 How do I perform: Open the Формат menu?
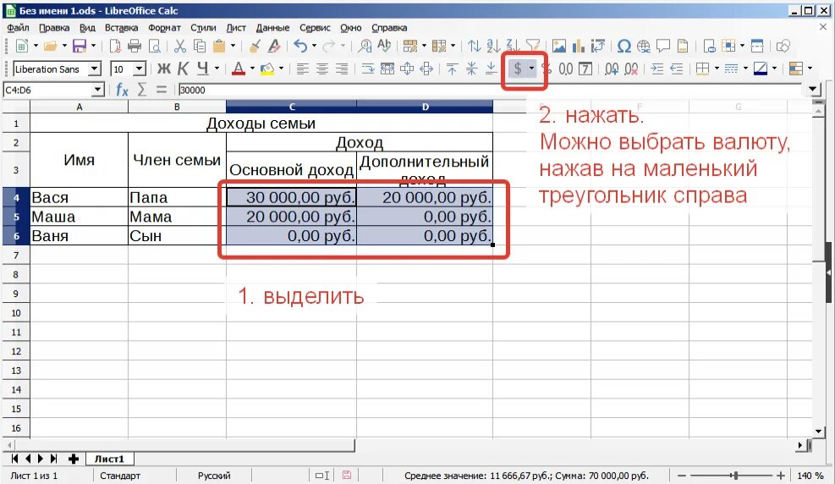click(165, 28)
